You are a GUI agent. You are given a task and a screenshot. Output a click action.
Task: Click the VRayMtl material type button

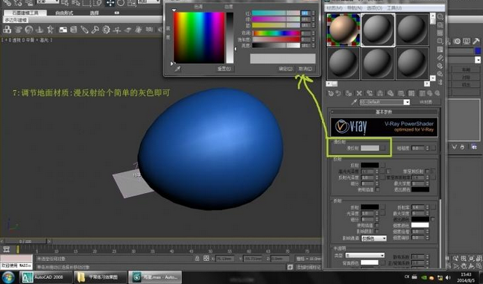[x=426, y=102]
